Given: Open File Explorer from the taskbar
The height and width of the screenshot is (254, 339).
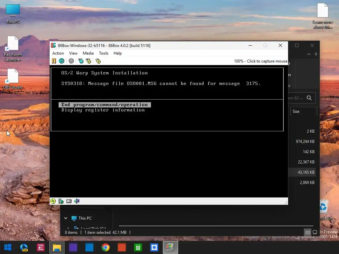Looking at the screenshot, I should (57, 247).
